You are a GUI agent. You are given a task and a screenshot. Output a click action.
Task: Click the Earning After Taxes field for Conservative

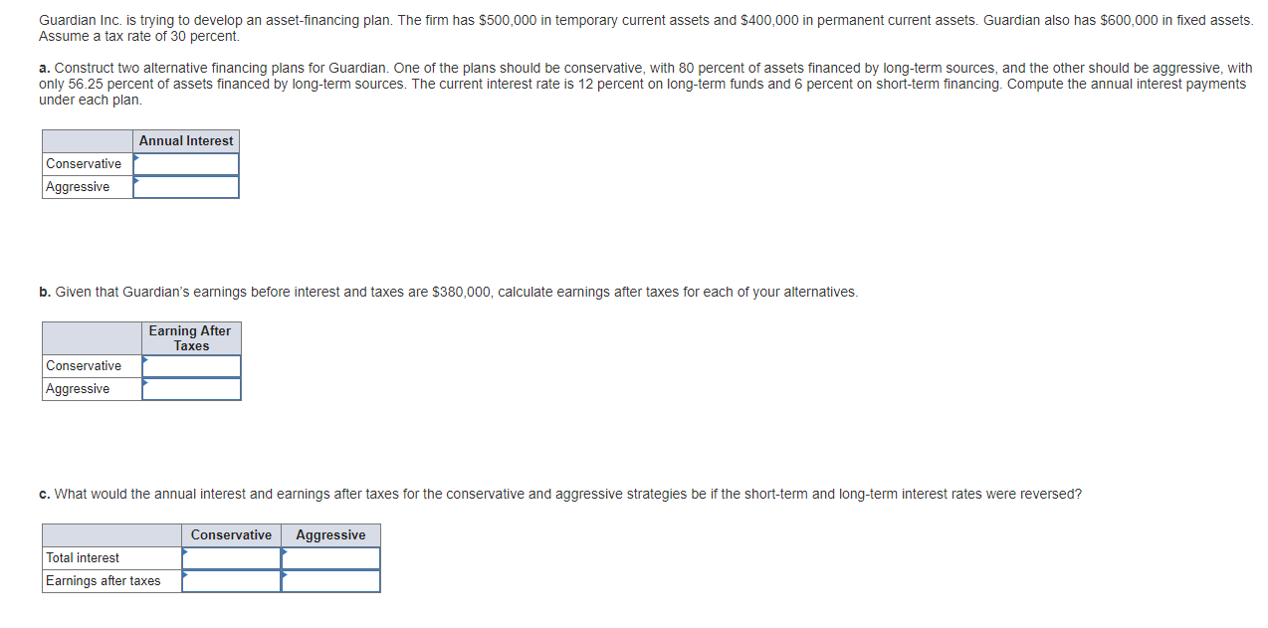194,365
